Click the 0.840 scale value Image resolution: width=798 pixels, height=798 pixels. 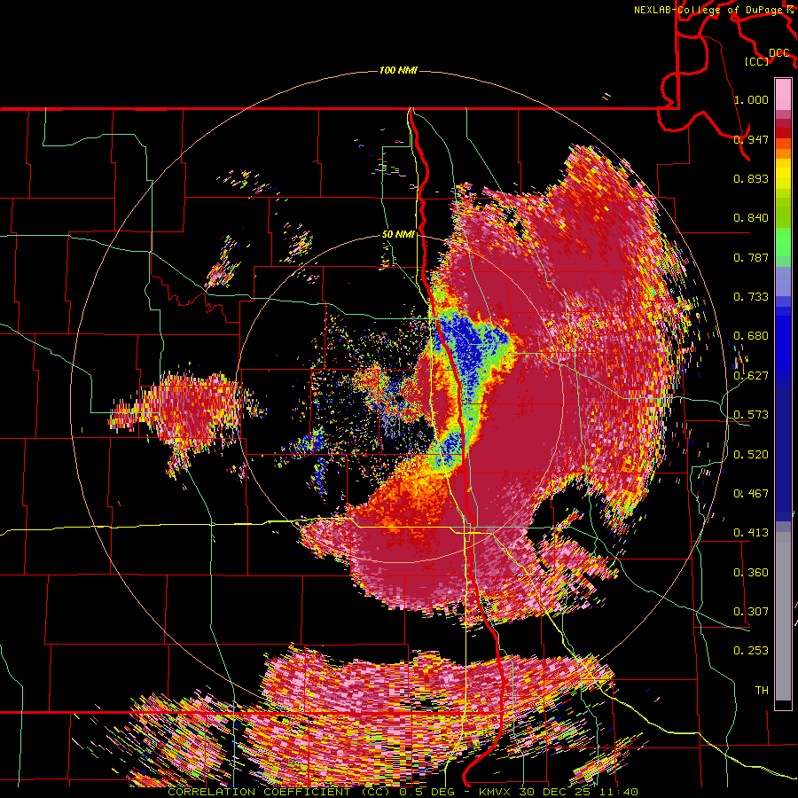pos(751,218)
